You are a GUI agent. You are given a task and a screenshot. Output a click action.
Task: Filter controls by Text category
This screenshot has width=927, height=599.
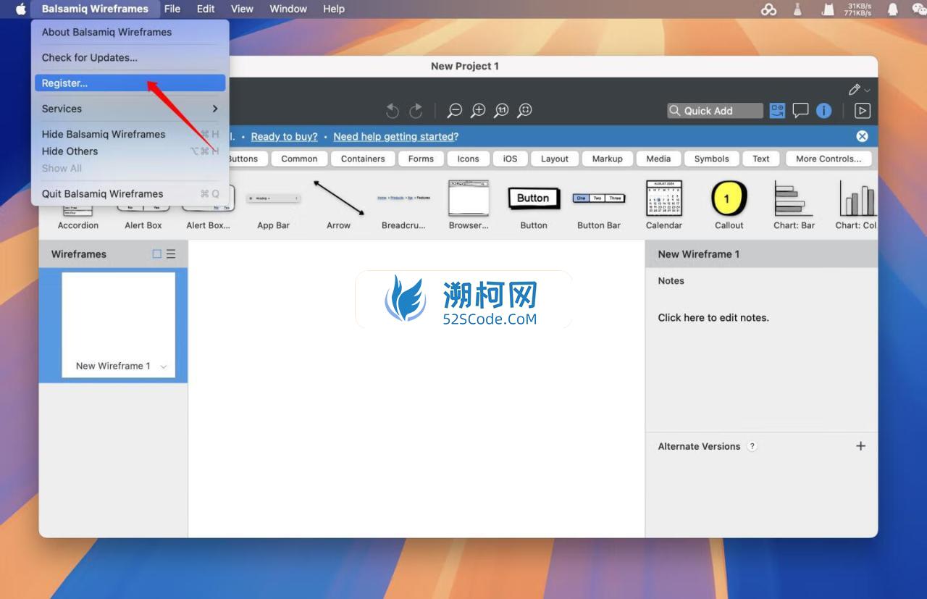[x=761, y=159]
